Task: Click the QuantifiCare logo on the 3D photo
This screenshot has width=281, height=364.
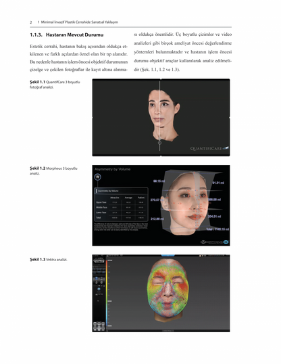Action: tap(209, 148)
